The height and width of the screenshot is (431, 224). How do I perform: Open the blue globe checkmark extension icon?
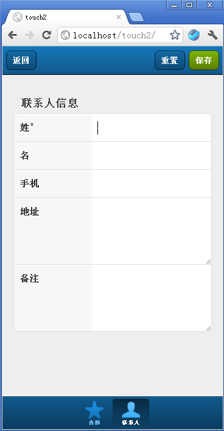click(194, 35)
